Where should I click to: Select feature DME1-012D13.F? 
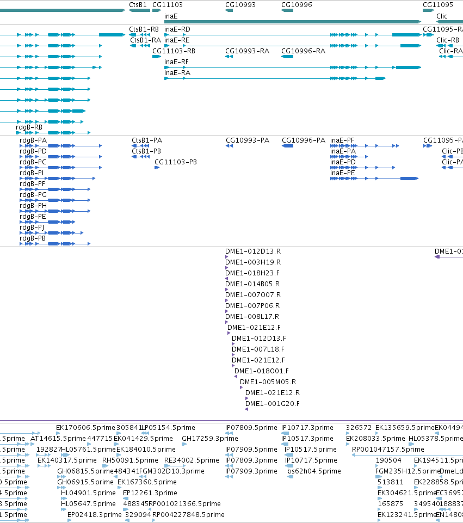click(233, 344)
